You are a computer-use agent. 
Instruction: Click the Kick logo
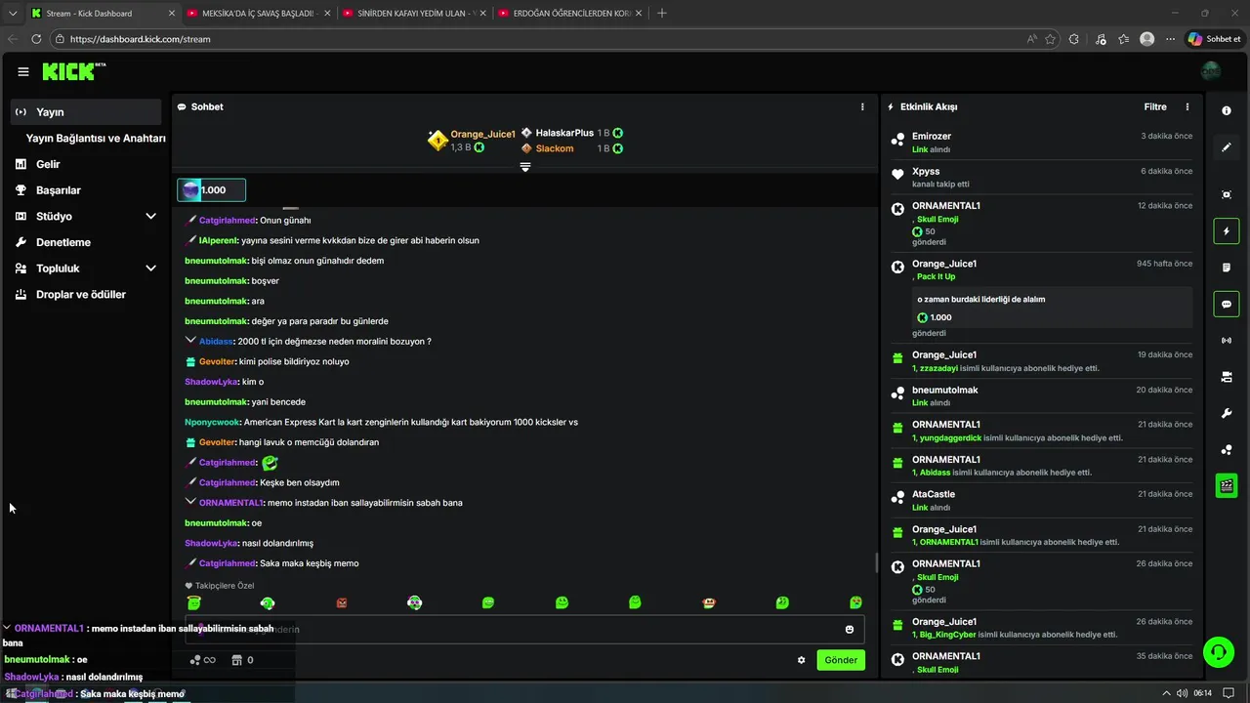click(x=73, y=71)
